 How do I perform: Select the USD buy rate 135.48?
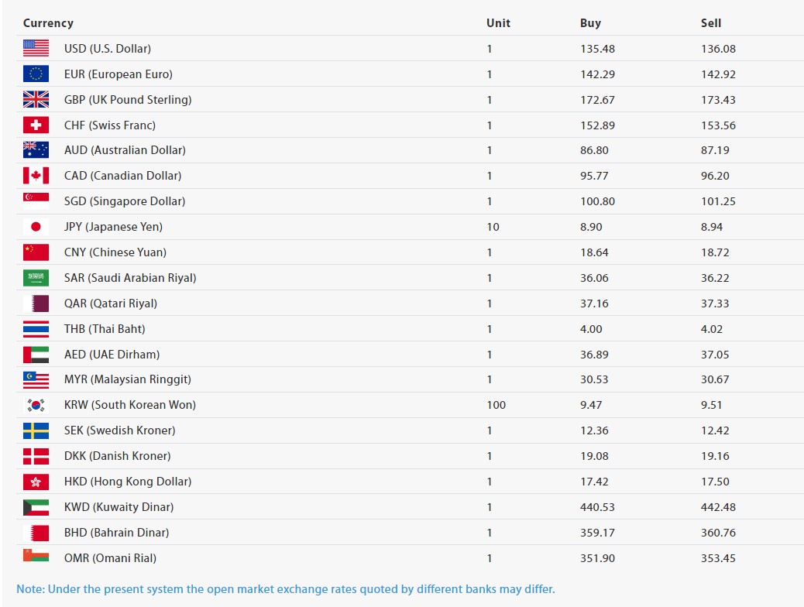[597, 49]
